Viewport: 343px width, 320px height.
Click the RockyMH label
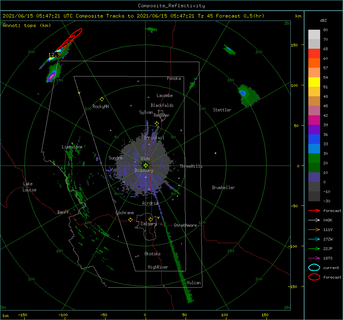101,107
